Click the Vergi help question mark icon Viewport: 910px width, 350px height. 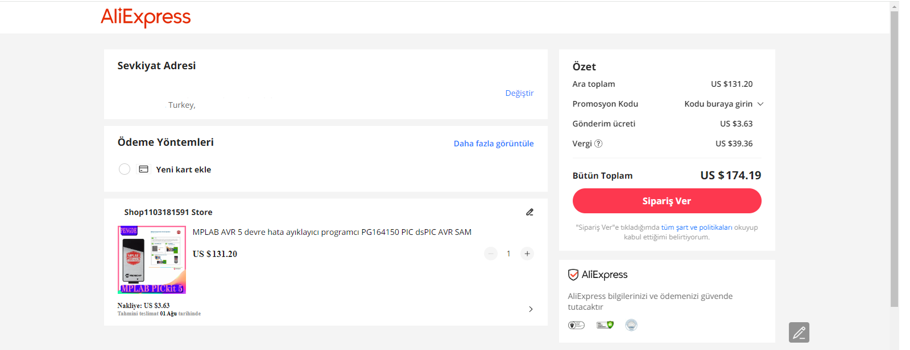pos(598,144)
